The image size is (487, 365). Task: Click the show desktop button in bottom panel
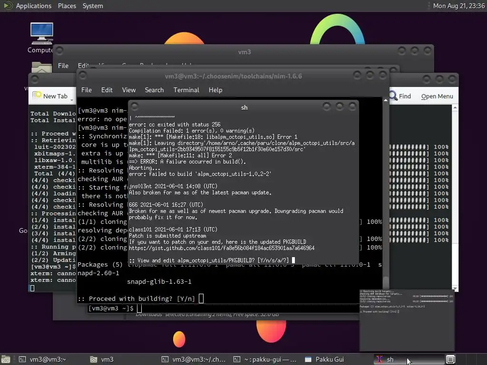pyautogui.click(x=5, y=359)
